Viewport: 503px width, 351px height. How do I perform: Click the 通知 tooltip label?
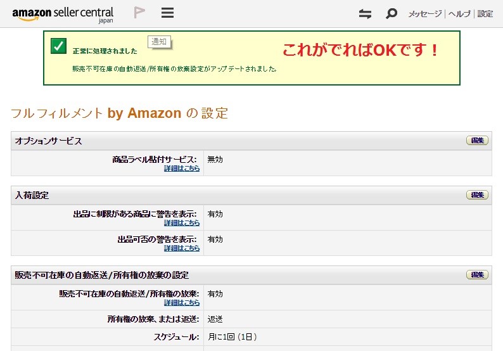(159, 42)
